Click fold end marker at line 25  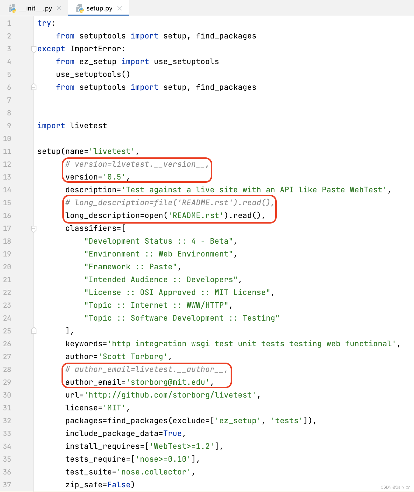[34, 331]
